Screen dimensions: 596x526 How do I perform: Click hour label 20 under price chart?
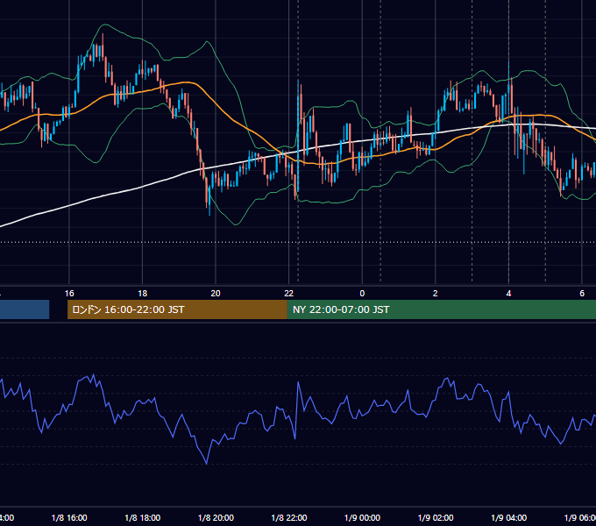tap(216, 294)
